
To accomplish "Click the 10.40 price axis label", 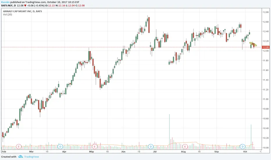I will (266, 128).
